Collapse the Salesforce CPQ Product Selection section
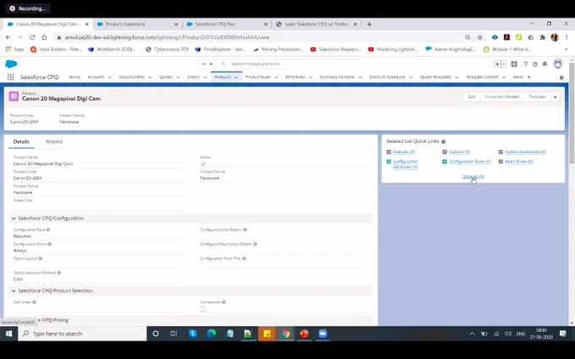This screenshot has width=575, height=359. 14,291
